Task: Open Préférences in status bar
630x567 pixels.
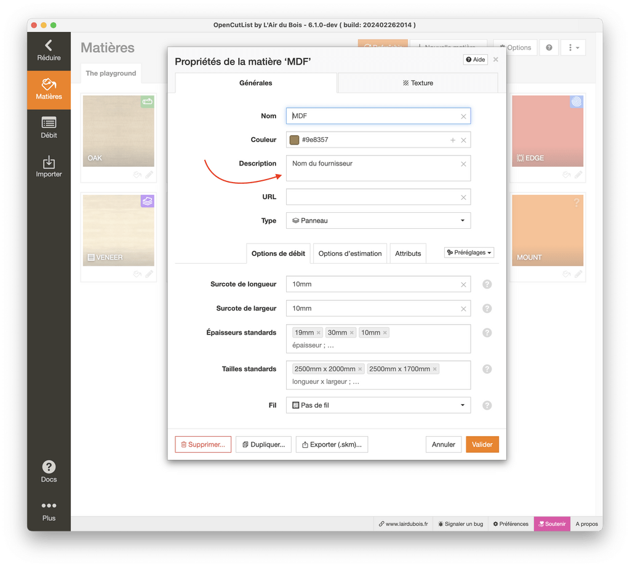Action: [x=511, y=524]
